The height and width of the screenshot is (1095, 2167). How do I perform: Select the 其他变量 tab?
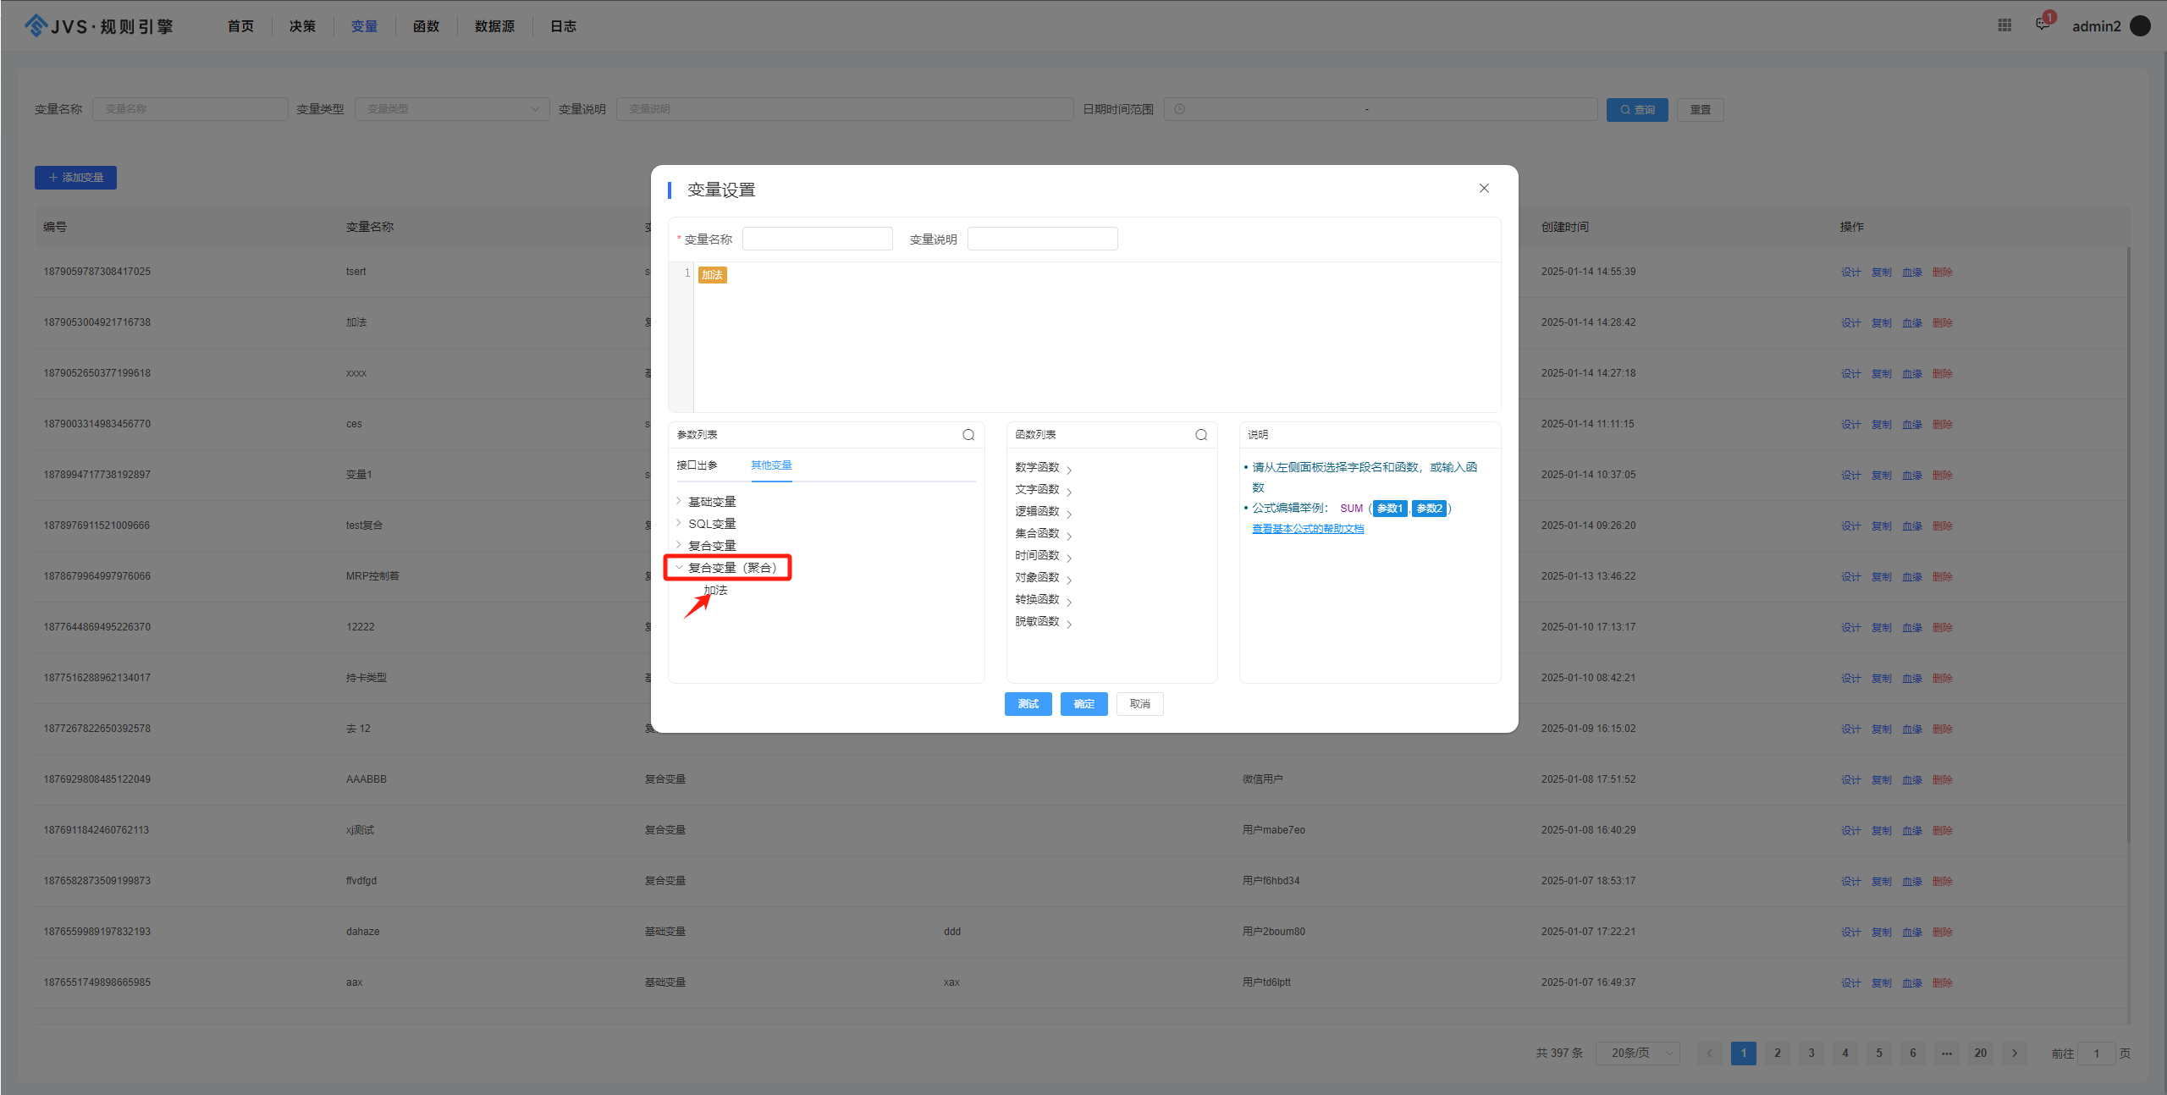pos(770,465)
